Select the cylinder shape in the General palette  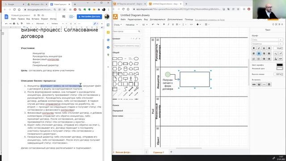click(x=125, y=69)
